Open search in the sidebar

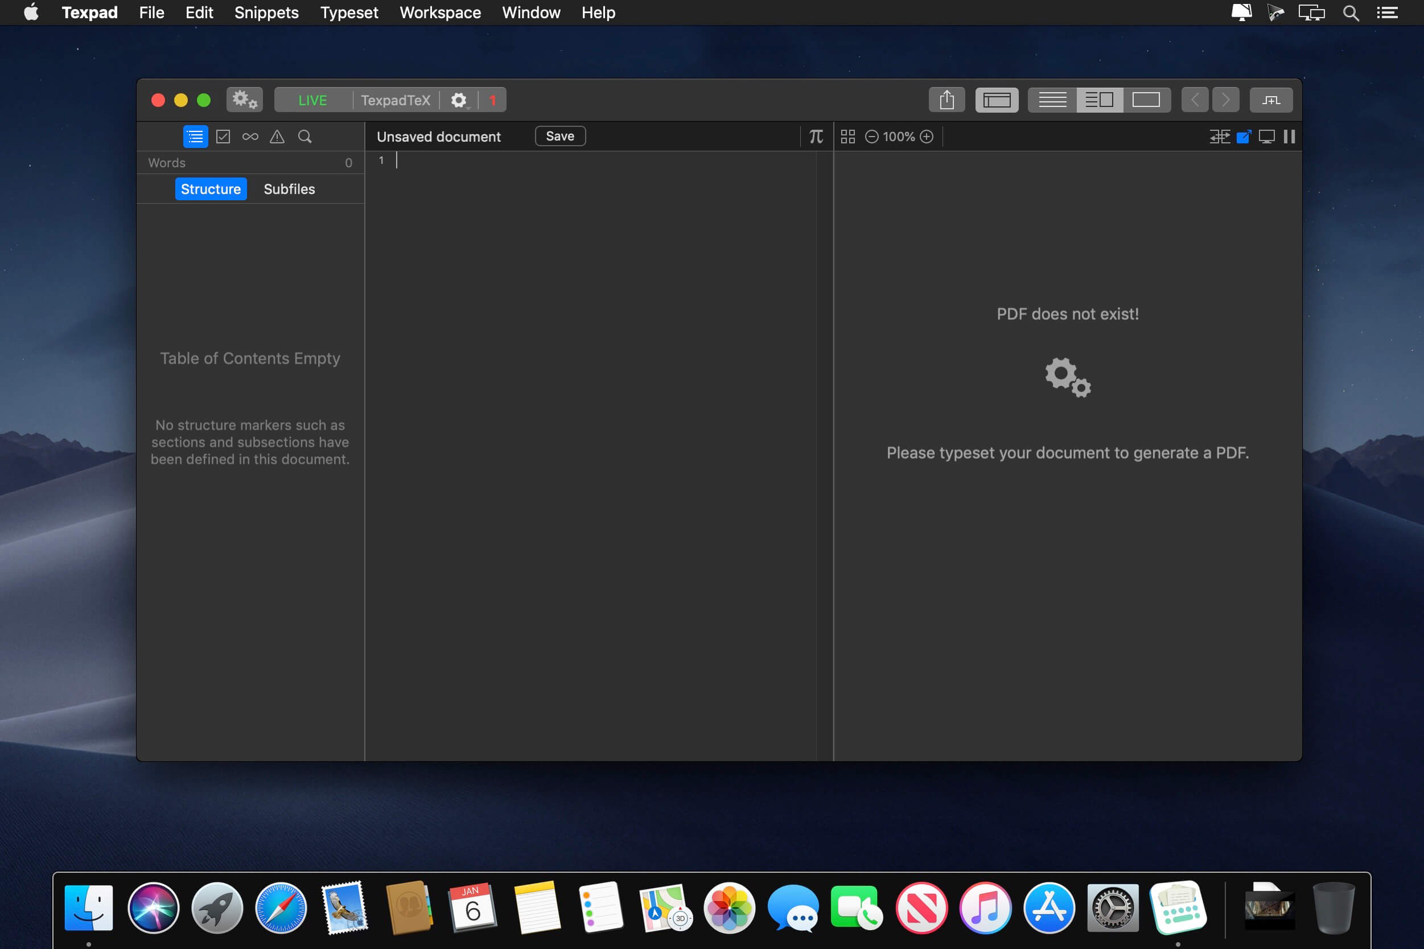(304, 137)
